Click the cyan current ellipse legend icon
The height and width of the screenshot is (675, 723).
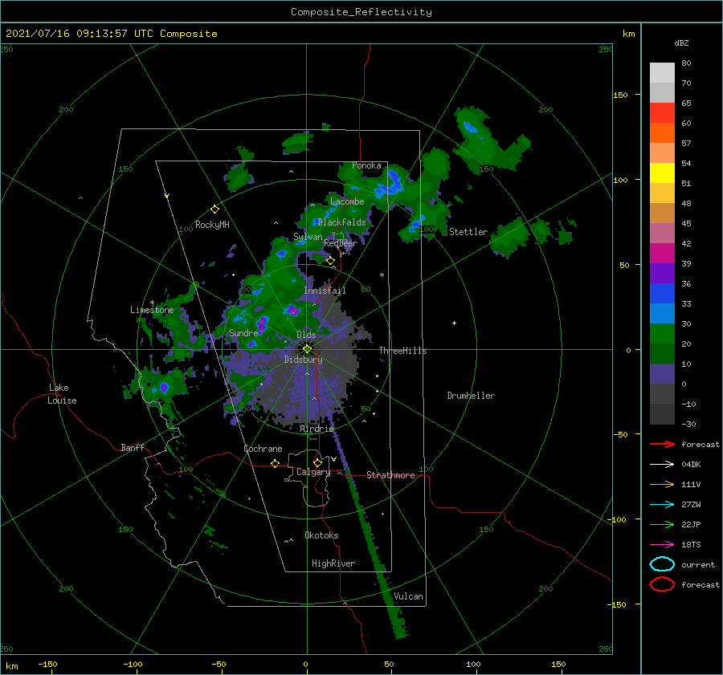coord(662,564)
